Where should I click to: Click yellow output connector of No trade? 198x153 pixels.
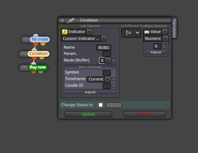pyautogui.click(x=43, y=44)
